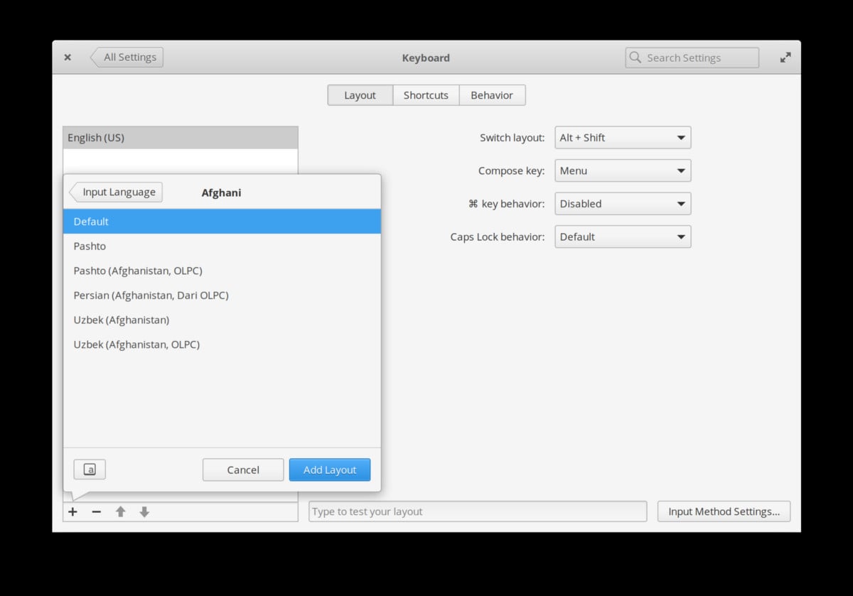Cancel the layout selection dialog
The width and height of the screenshot is (853, 596).
pos(243,470)
